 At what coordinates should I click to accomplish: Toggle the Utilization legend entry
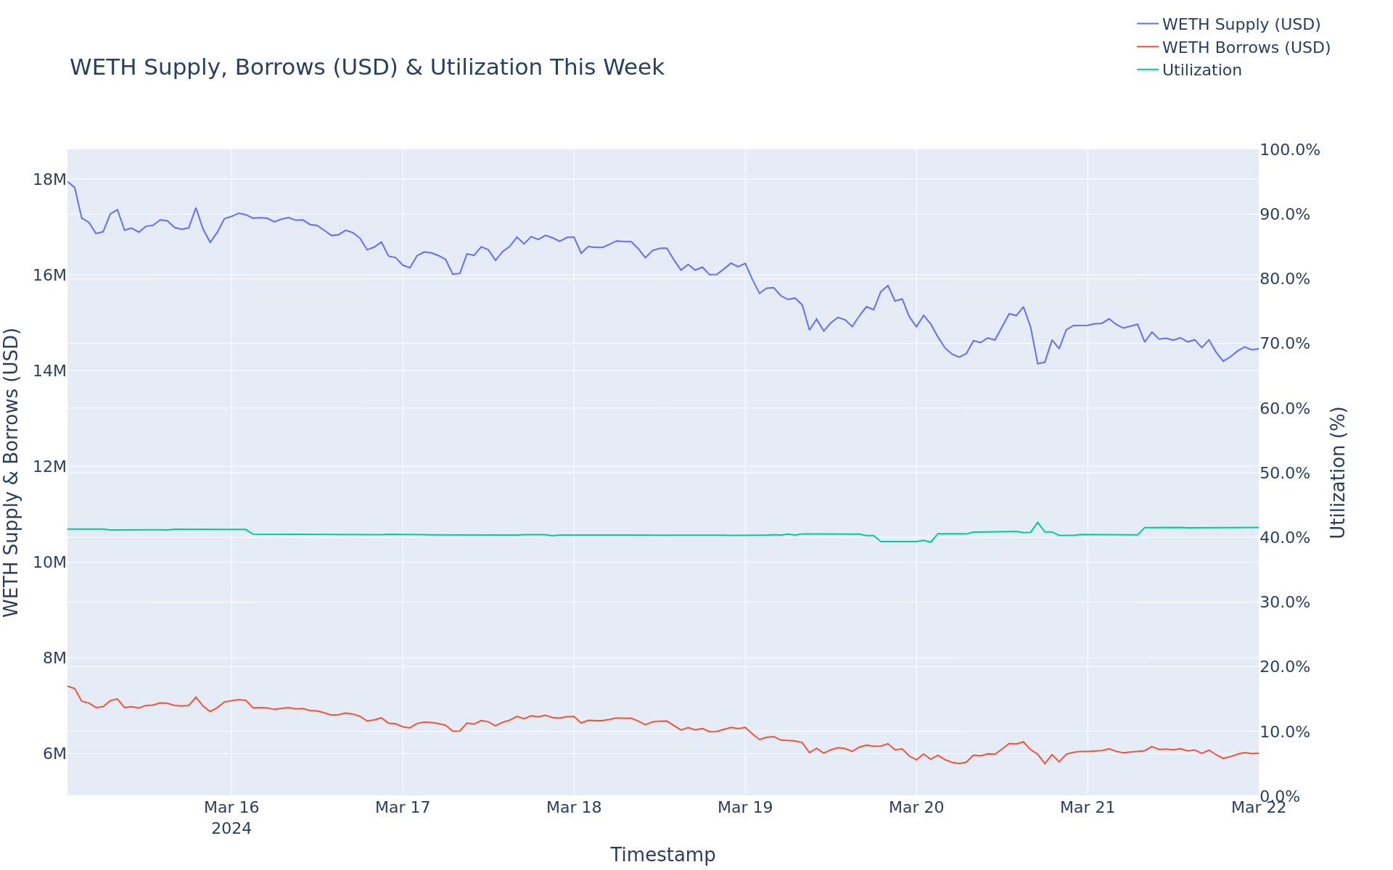tap(1201, 70)
